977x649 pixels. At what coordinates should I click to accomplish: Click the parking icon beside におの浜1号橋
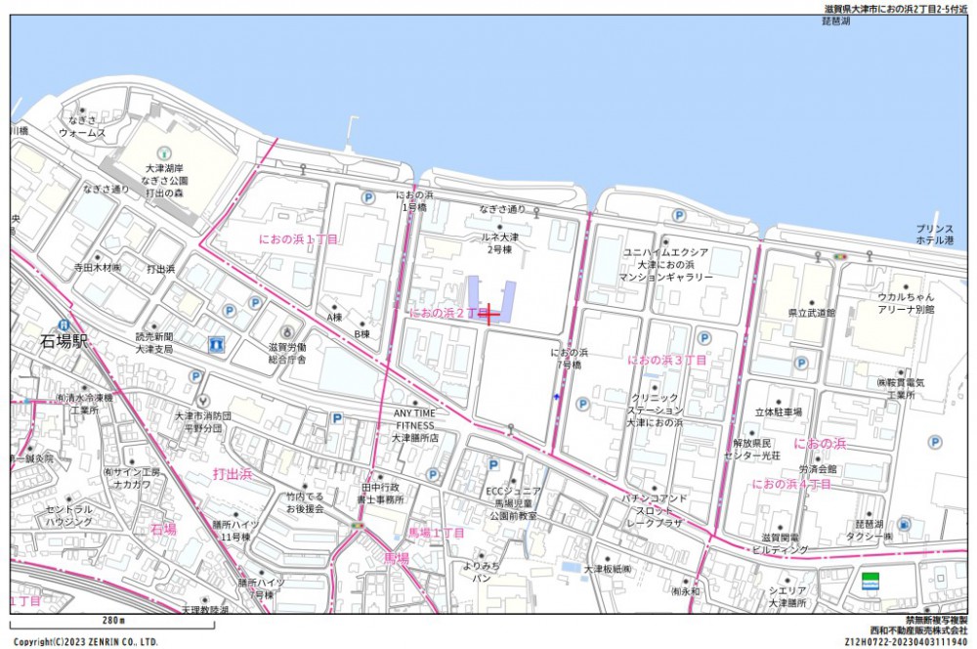click(x=369, y=197)
